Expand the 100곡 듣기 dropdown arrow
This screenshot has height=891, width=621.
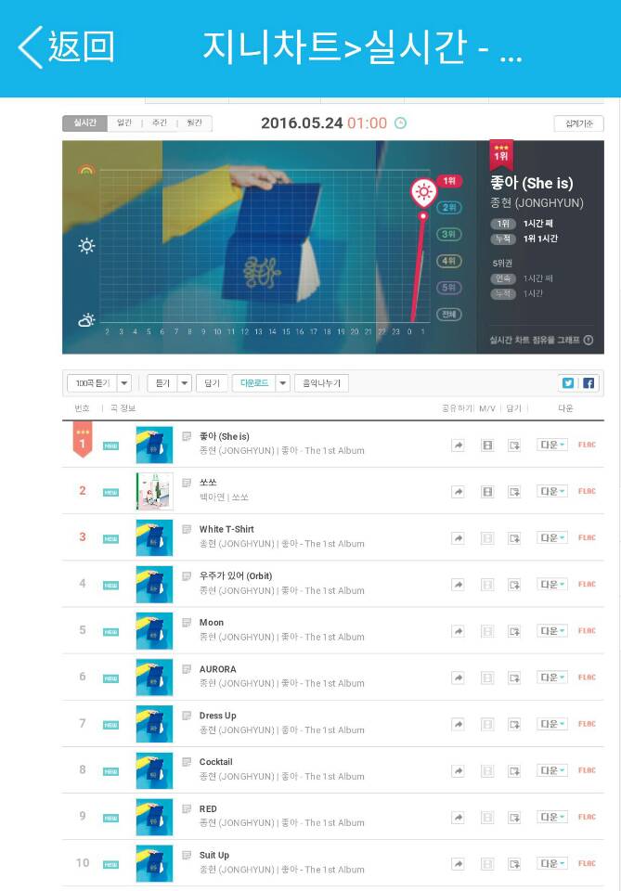click(124, 383)
